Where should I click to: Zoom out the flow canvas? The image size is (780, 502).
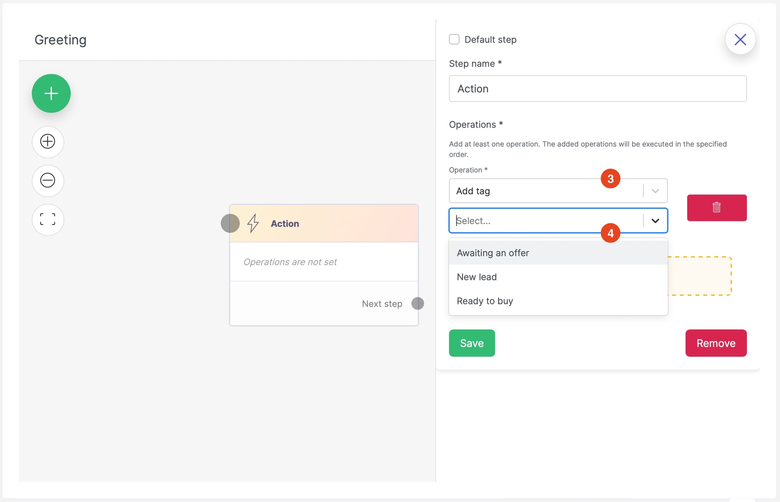point(48,180)
